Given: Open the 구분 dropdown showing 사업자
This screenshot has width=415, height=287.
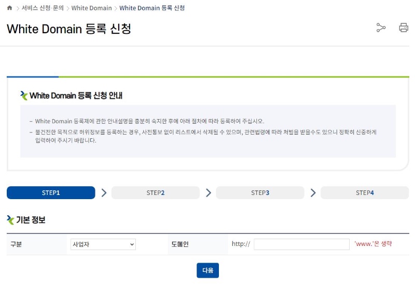Looking at the screenshot, I should (103, 244).
